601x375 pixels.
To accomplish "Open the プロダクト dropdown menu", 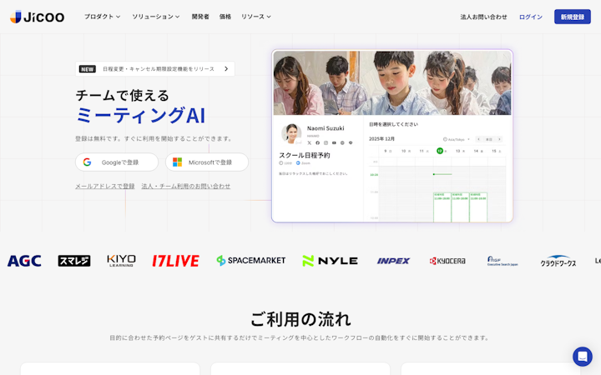I will tap(103, 17).
